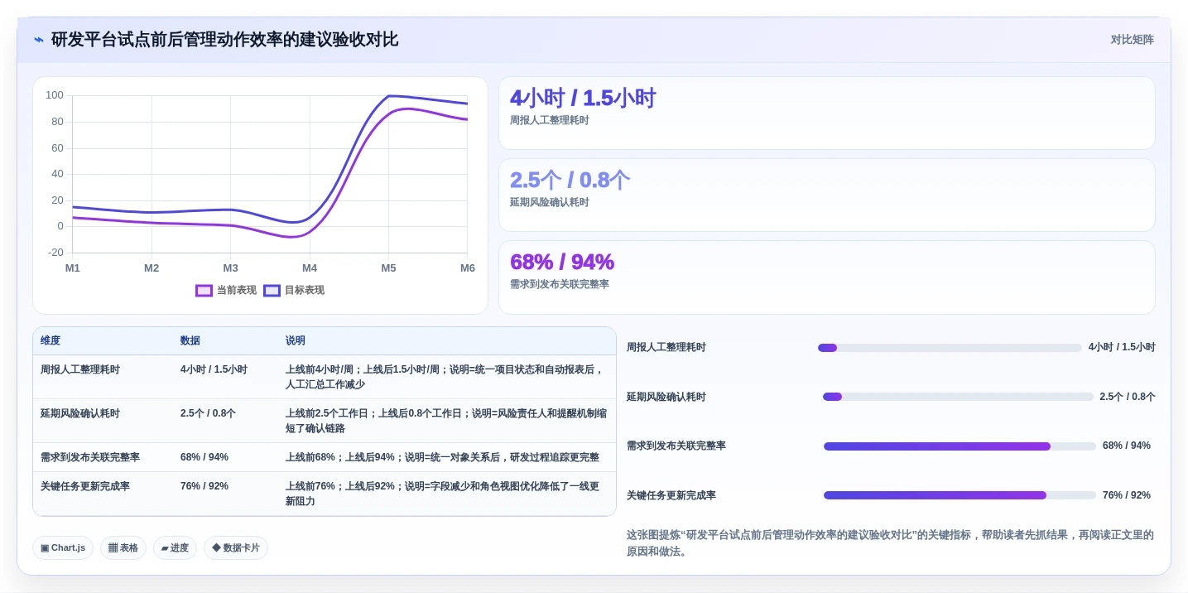Click table data cell 2.5个 / 0.8个
The image size is (1188, 593).
208,413
